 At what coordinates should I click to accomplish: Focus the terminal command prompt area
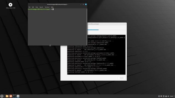pyautogui.click(x=57, y=27)
